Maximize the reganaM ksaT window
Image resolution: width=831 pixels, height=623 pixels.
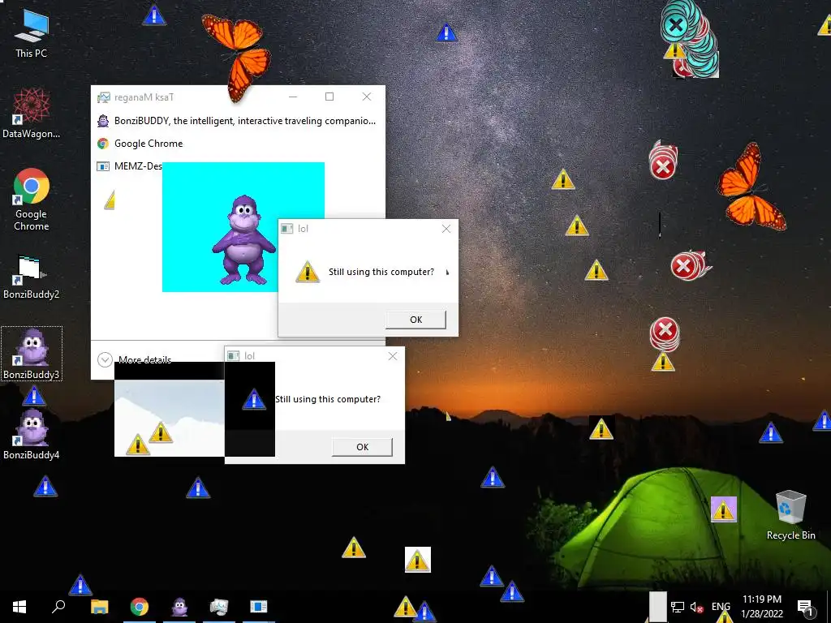(x=329, y=97)
